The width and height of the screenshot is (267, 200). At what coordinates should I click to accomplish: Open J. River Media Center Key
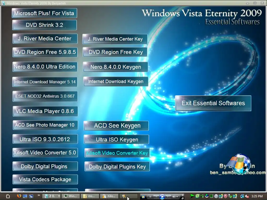(x=115, y=39)
